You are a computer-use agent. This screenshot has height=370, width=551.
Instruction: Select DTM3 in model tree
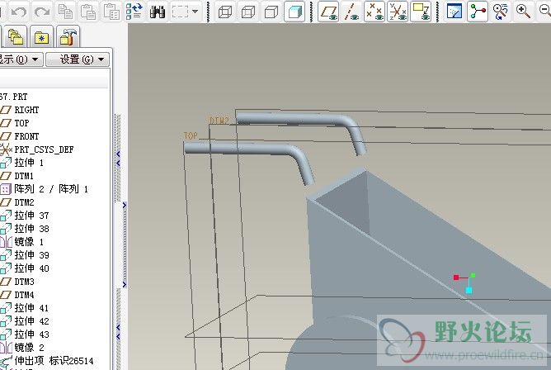point(24,282)
